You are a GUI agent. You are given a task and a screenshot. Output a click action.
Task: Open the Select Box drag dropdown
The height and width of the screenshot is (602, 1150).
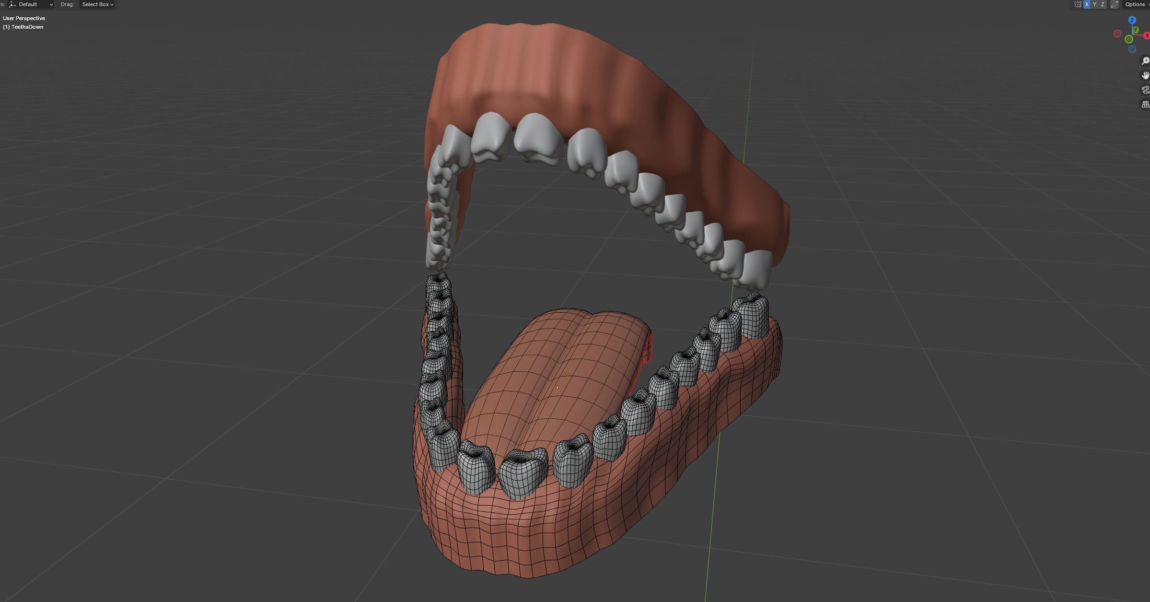(x=98, y=4)
